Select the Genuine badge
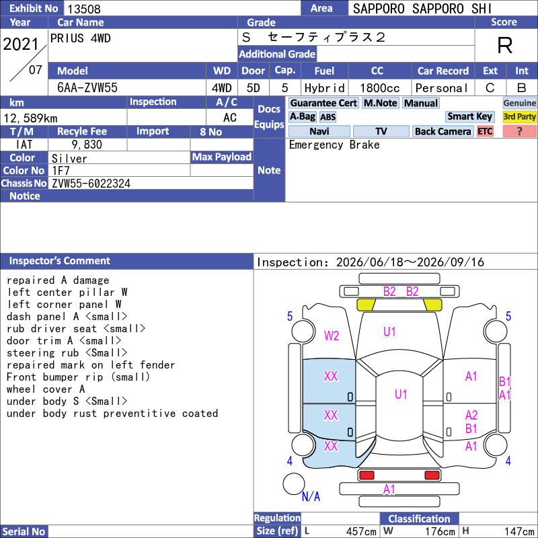This screenshot has width=538, height=538. (519, 103)
